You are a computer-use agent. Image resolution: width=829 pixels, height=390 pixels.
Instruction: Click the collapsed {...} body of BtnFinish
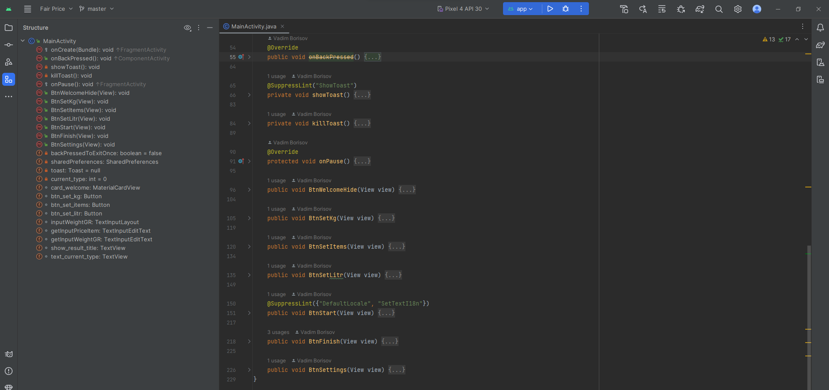[390, 341]
